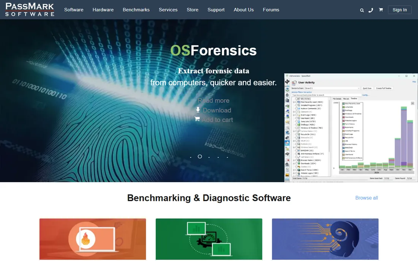This screenshot has width=418, height=261.
Task: Expand the Website Logins tree node
Action: click(x=294, y=173)
